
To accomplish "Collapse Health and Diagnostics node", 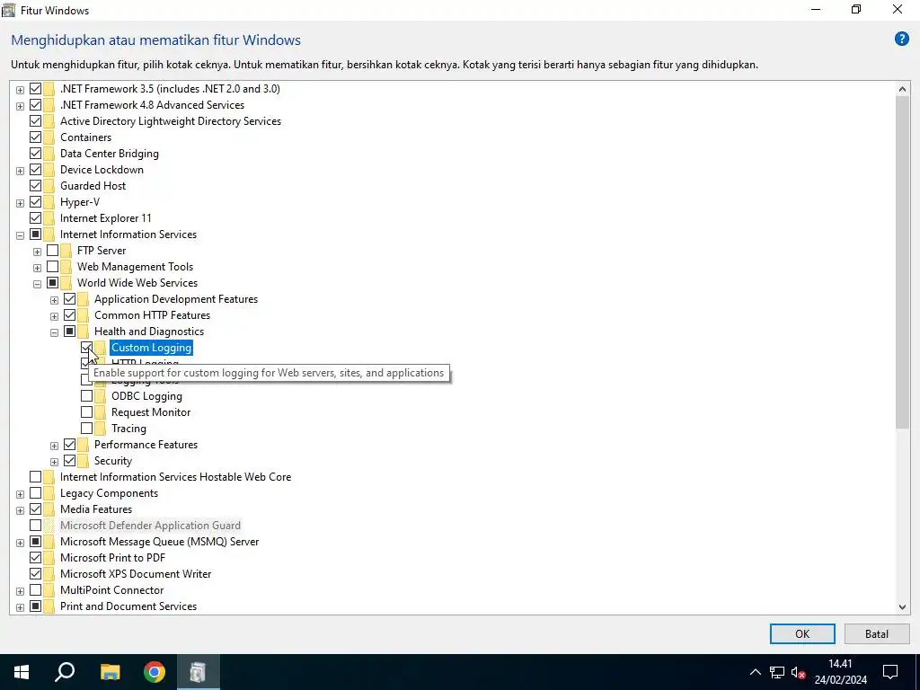I will coord(54,332).
